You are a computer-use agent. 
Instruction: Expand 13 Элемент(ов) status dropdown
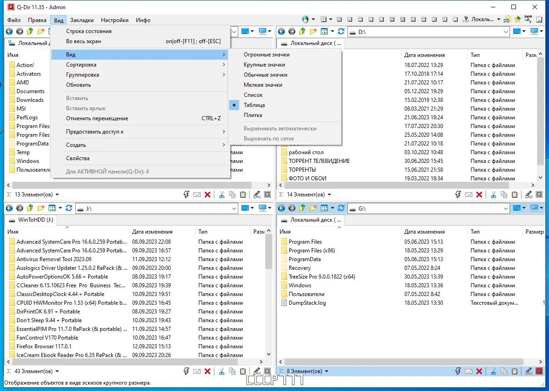[57, 195]
